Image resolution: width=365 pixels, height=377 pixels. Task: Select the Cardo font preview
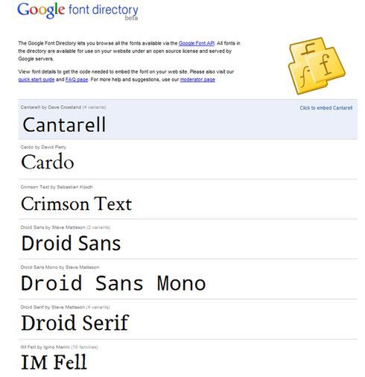48,162
